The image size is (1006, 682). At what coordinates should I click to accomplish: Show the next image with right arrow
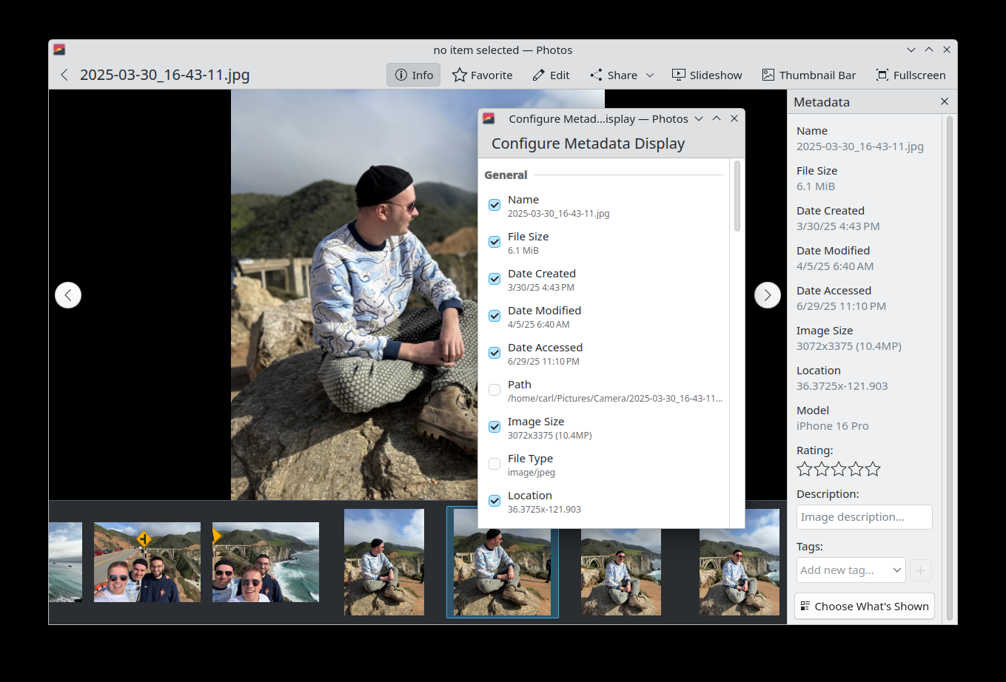pyautogui.click(x=768, y=295)
